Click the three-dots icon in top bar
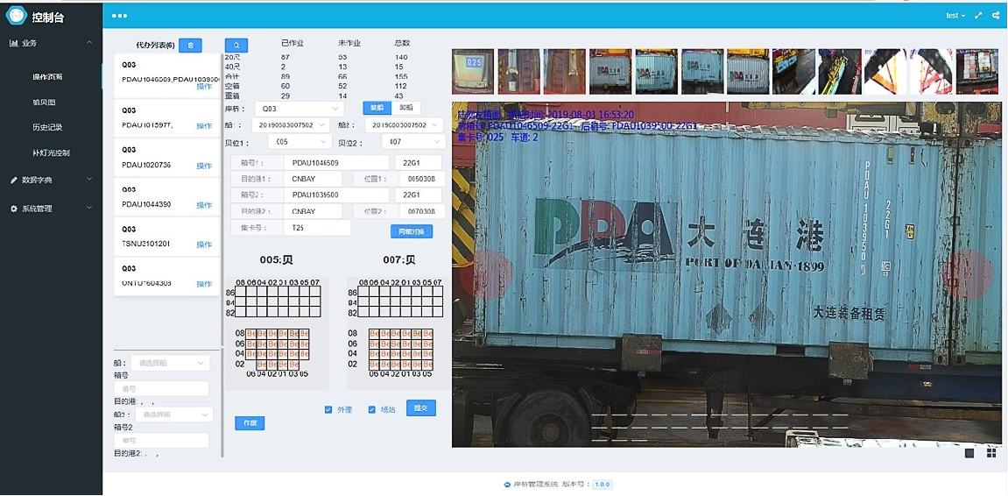This screenshot has width=1008, height=496. point(120,16)
